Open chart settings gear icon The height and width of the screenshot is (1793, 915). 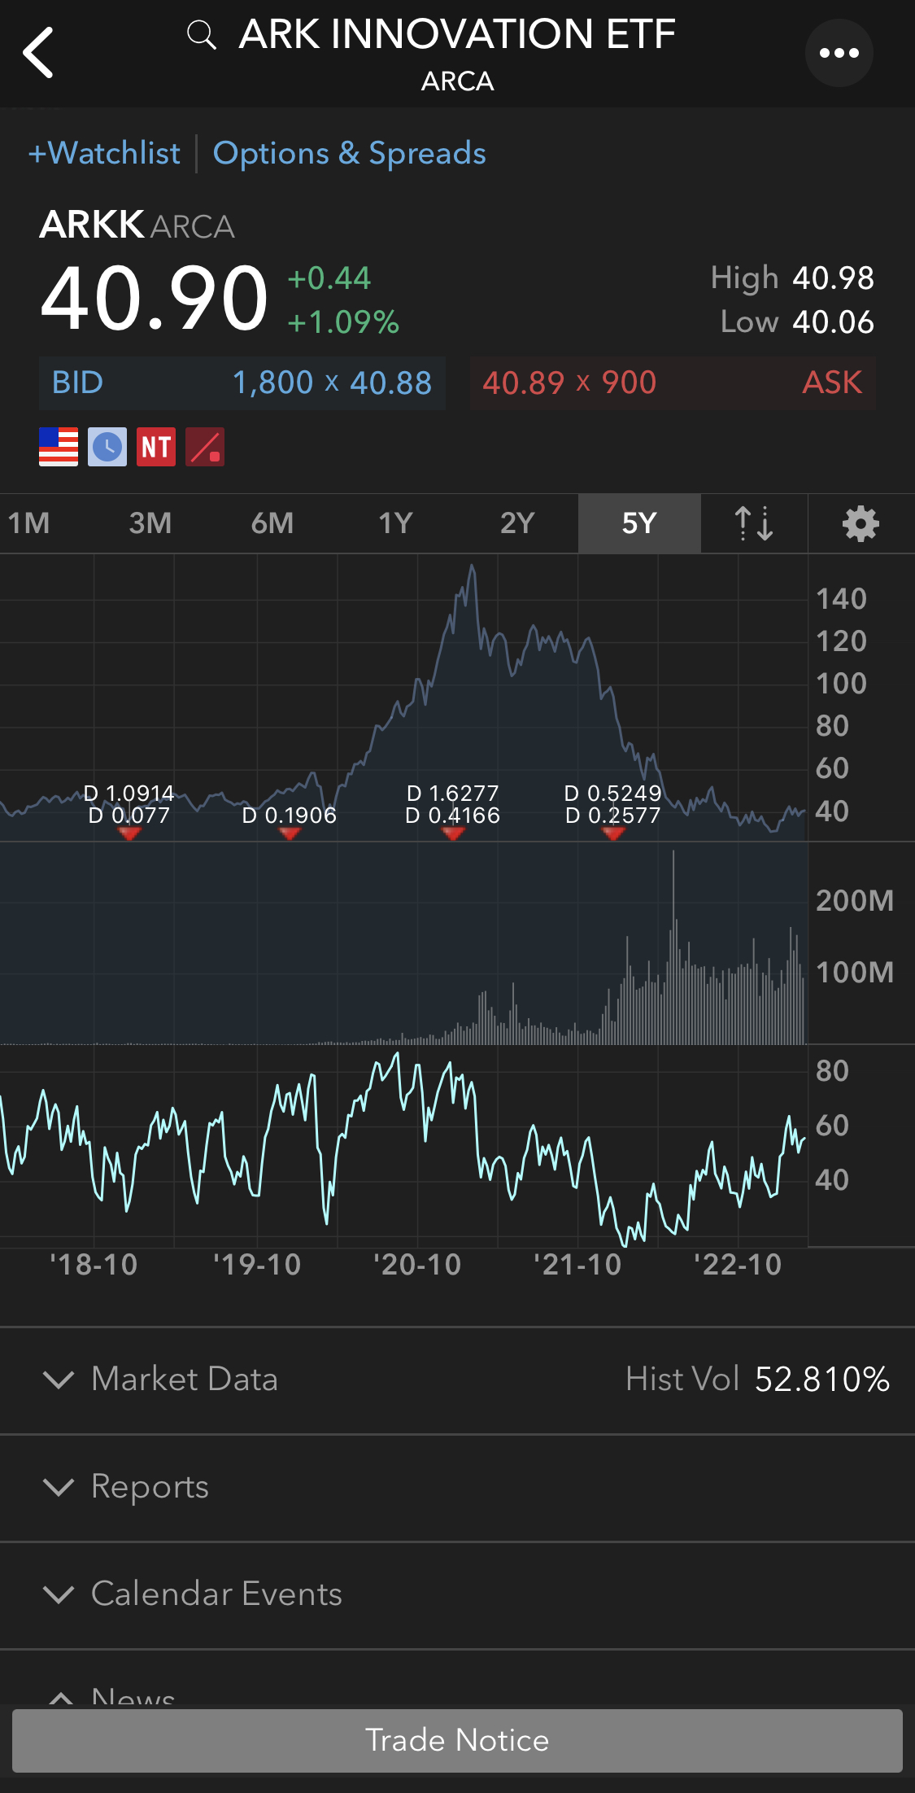[x=861, y=523]
